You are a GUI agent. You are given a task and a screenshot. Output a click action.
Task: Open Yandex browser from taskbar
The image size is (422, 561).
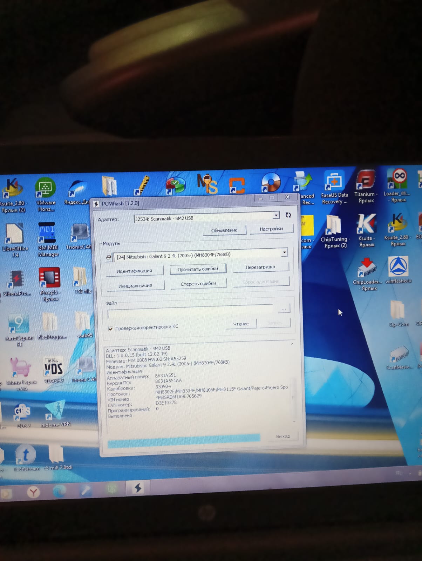(34, 492)
